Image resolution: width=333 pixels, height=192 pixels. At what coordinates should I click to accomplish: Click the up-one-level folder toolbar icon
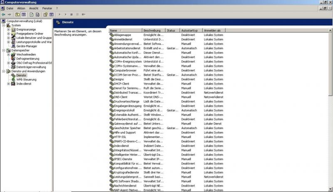click(x=17, y=14)
